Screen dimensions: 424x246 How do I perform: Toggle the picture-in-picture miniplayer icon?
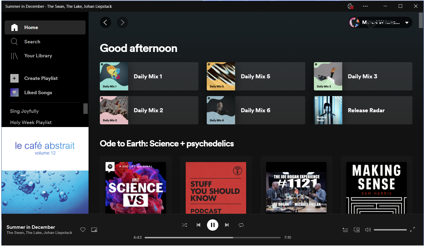coord(94,230)
